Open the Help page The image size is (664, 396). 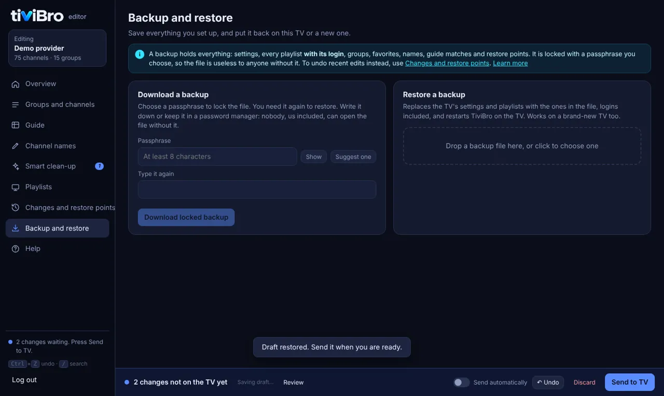click(57, 249)
